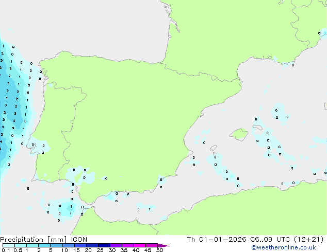Image resolution: width=327 pixels, height=252 pixels.
Task: Select the 2 mm light cyan legend swatch
Action: coord(44,245)
